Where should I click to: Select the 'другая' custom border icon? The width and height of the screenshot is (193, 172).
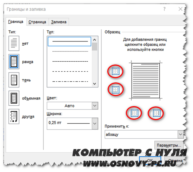(14, 116)
